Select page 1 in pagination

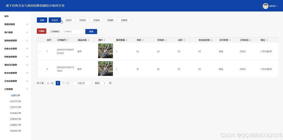coord(58,83)
